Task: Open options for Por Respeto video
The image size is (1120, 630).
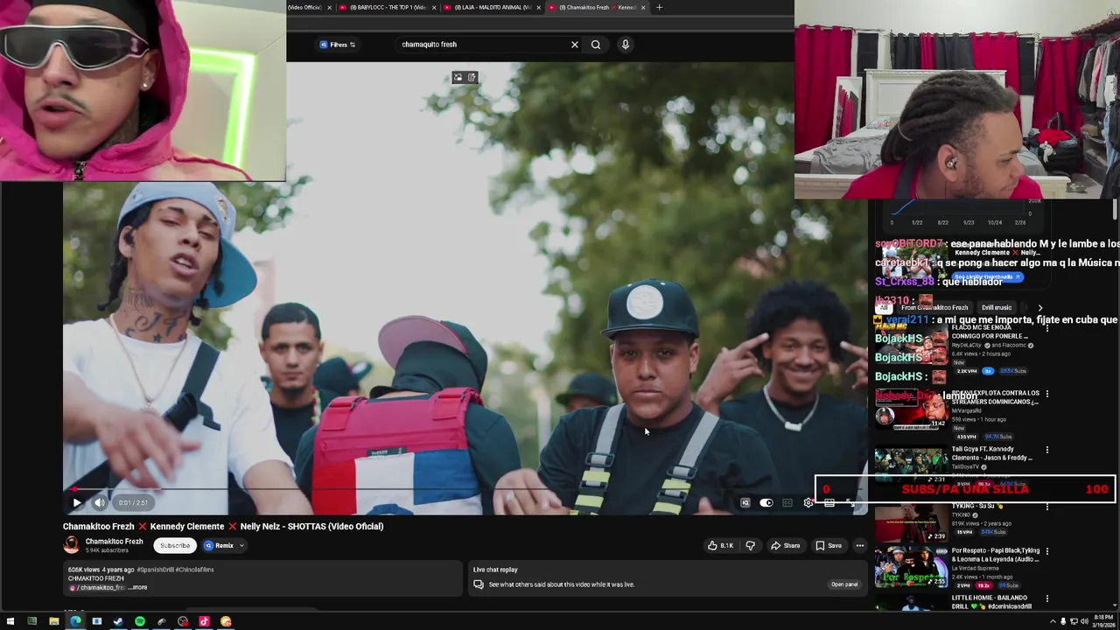Action: pyautogui.click(x=1046, y=551)
